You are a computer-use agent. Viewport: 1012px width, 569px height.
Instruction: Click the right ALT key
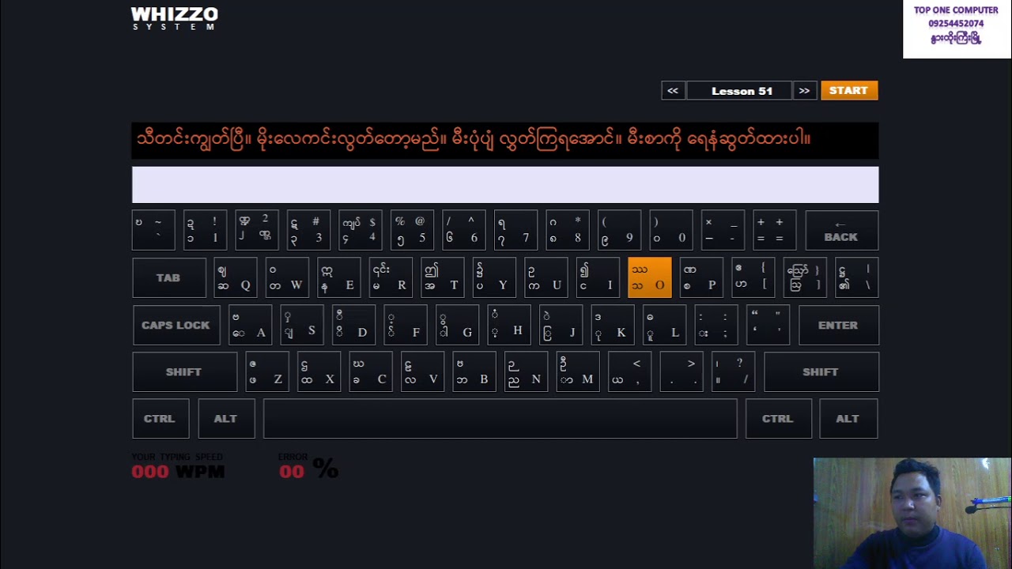click(x=848, y=419)
